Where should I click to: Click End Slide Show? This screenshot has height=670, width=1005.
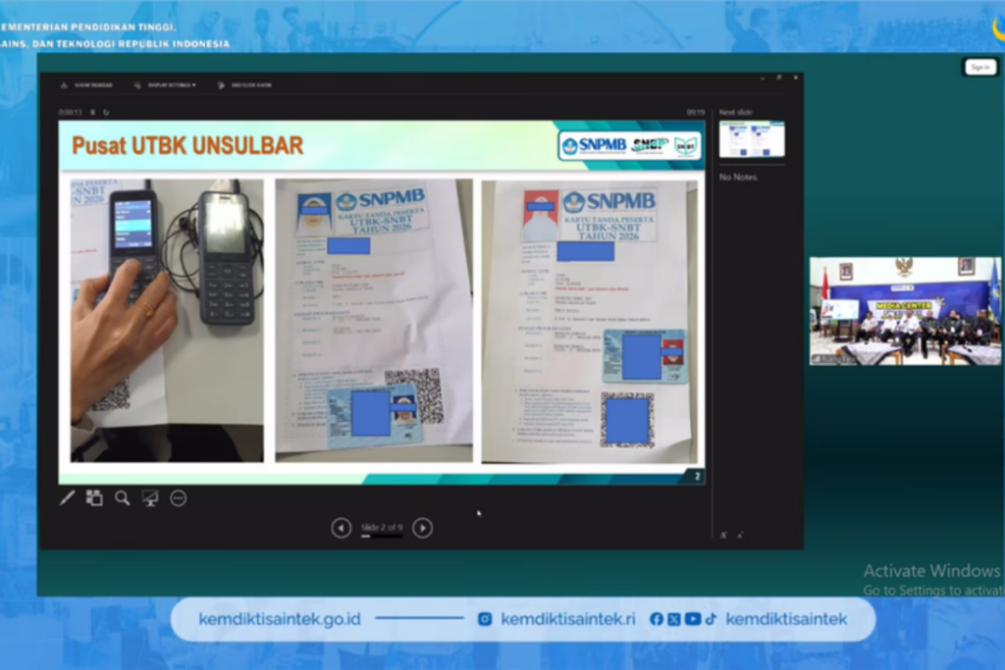[x=245, y=85]
